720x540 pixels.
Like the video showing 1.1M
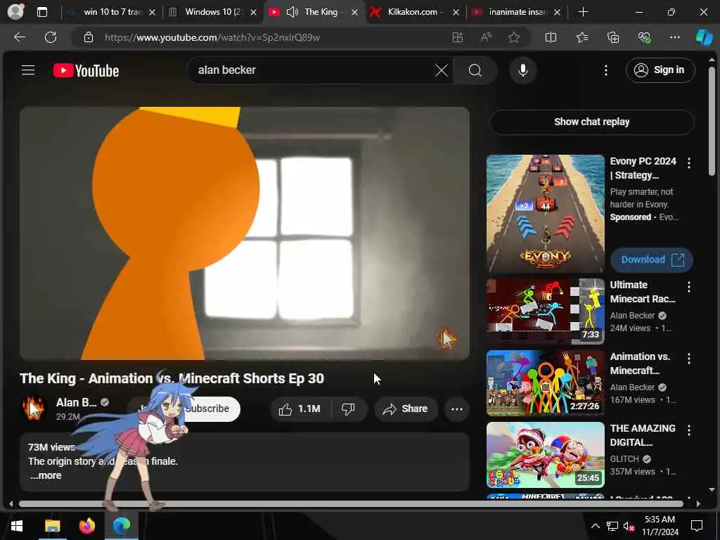click(300, 409)
